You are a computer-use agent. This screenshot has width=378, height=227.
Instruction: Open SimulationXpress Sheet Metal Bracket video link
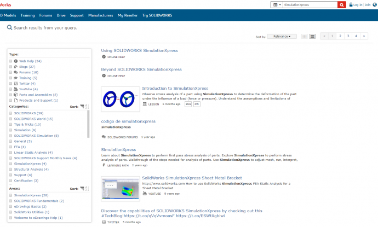(192, 178)
